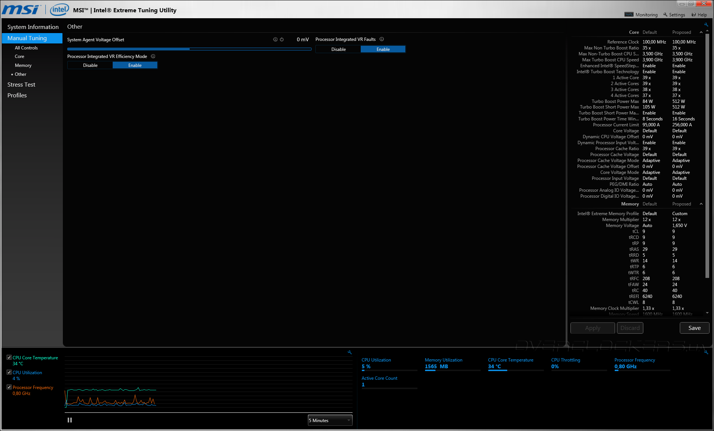714x431 pixels.
Task: Adjust the System Agent Voltage Offset slider
Action: click(190, 49)
